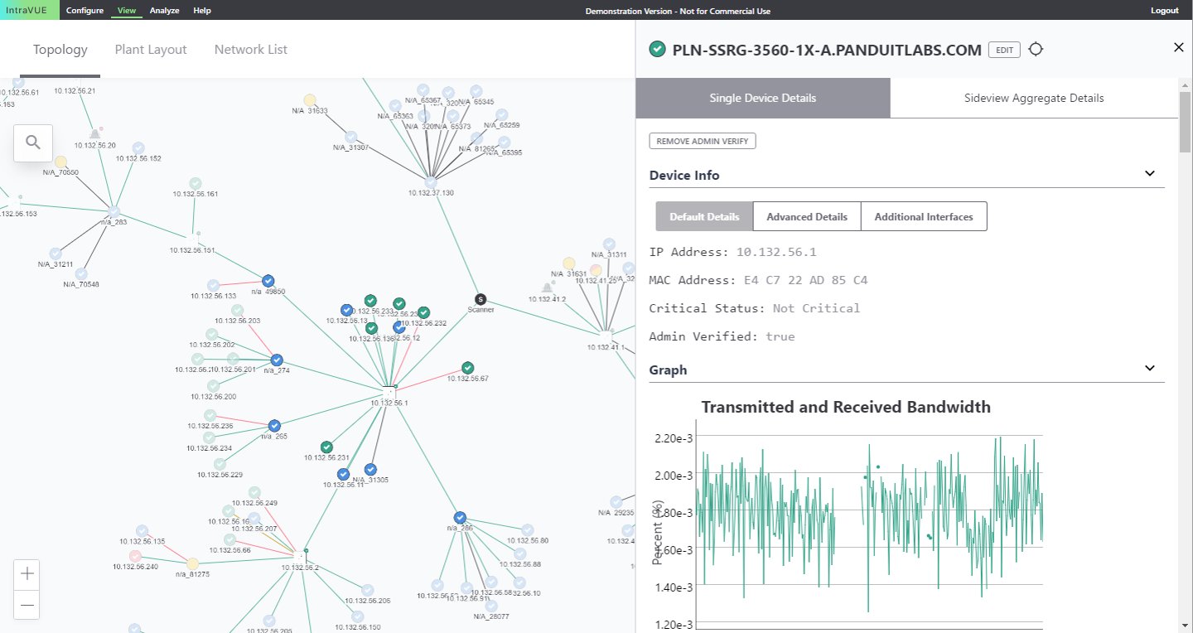Collapse the Device Info section
Viewport: 1193px width, 633px height.
click(1149, 174)
